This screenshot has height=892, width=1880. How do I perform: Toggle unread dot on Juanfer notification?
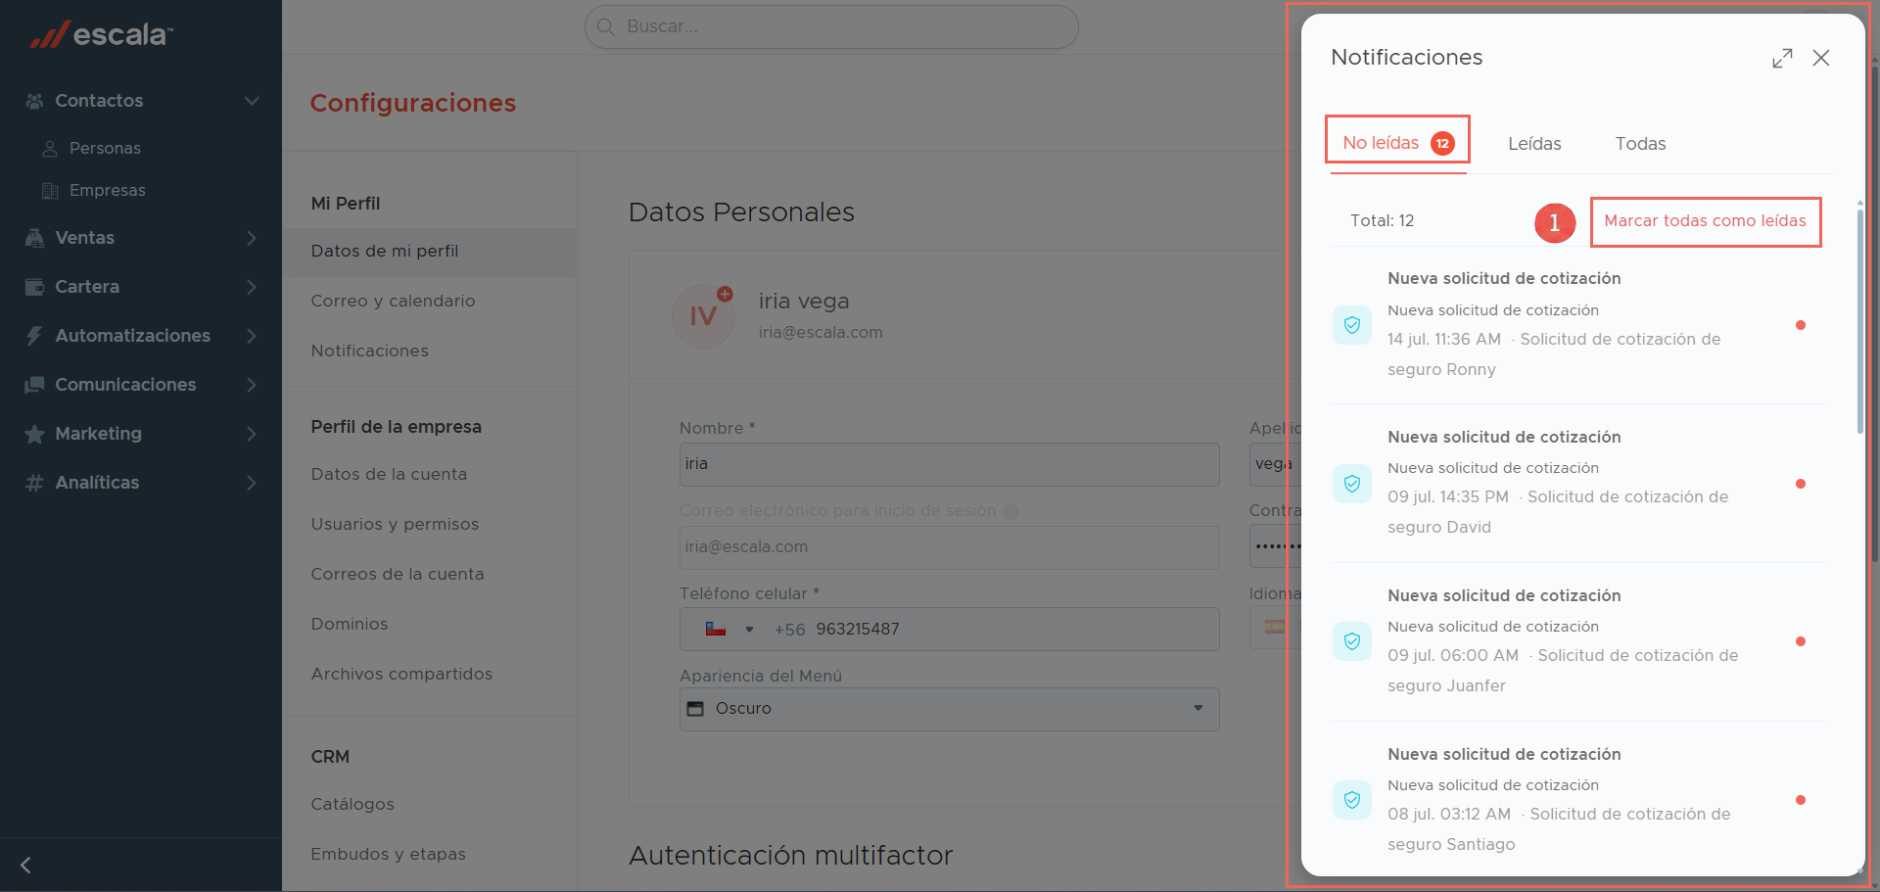(x=1801, y=641)
